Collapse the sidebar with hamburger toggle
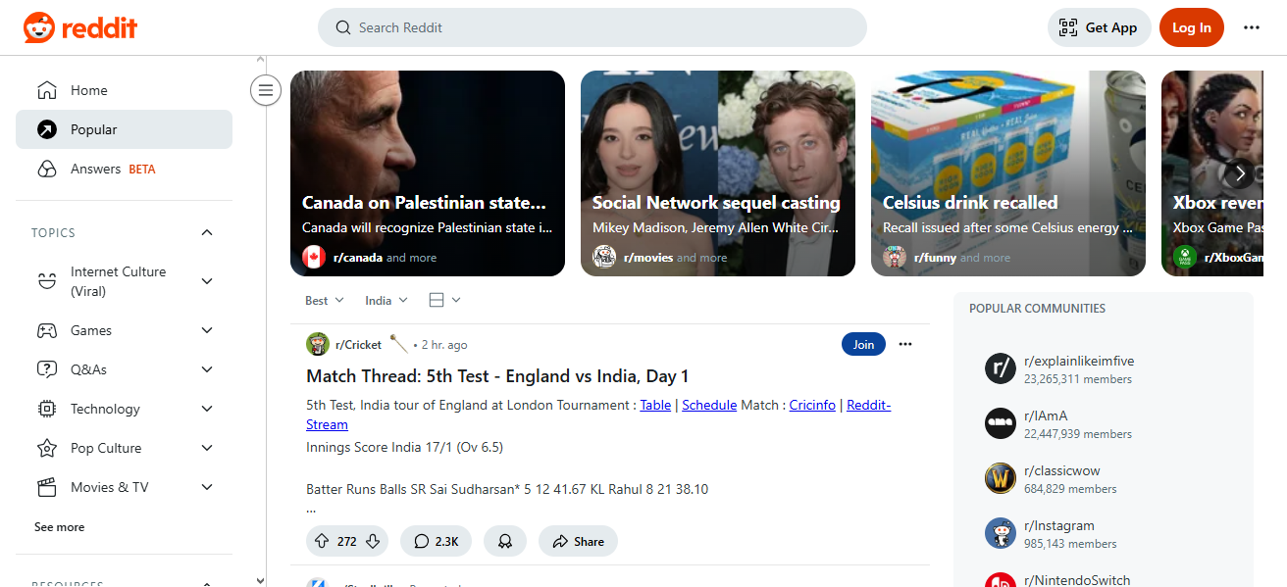The image size is (1287, 587). tap(265, 90)
